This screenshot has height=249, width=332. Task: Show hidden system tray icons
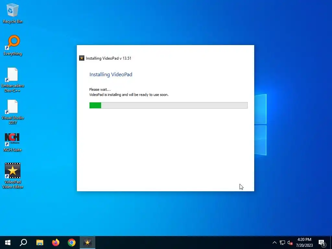(x=274, y=243)
